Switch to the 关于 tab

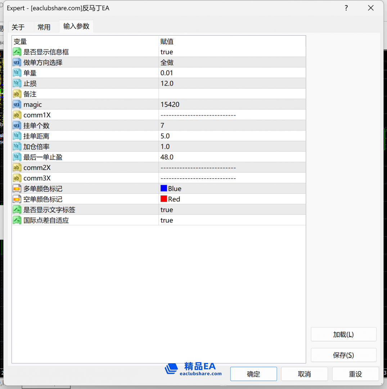tap(18, 27)
